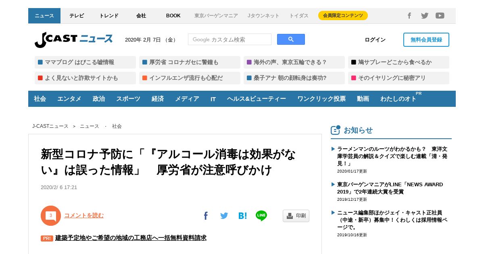Select the テレビ top tab
484x254 pixels.
(x=77, y=16)
